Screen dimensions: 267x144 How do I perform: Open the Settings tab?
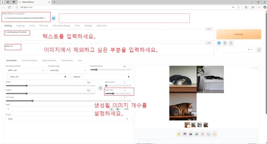(x=88, y=26)
